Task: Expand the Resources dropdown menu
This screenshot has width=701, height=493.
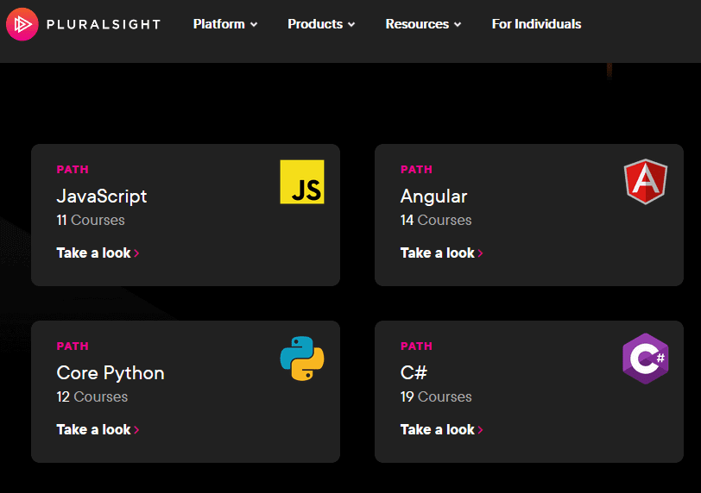Action: [423, 24]
